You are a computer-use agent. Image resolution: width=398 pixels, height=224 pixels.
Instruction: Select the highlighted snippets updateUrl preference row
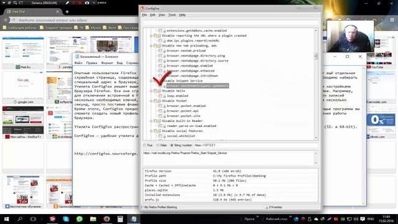[198, 86]
